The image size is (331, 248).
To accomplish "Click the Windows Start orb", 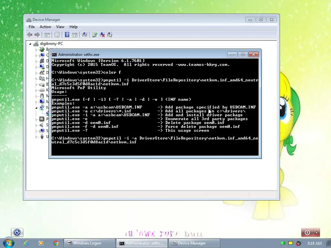I will click(8, 243).
